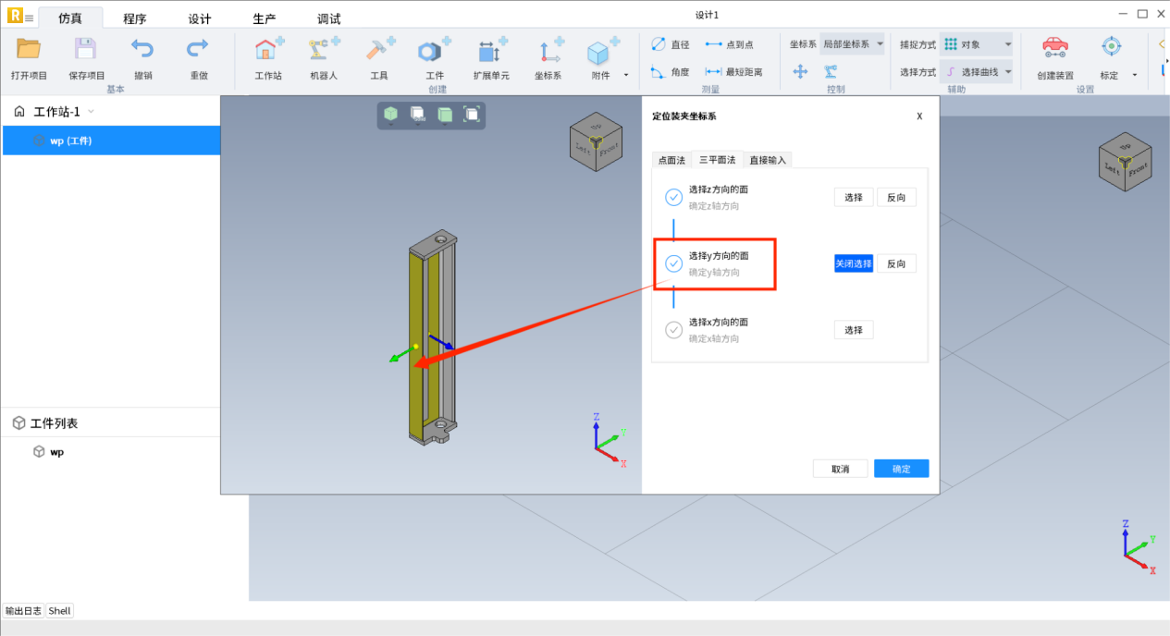Switch to the 点面法 dialog tab
Screen dimensions: 1170x636
click(671, 160)
